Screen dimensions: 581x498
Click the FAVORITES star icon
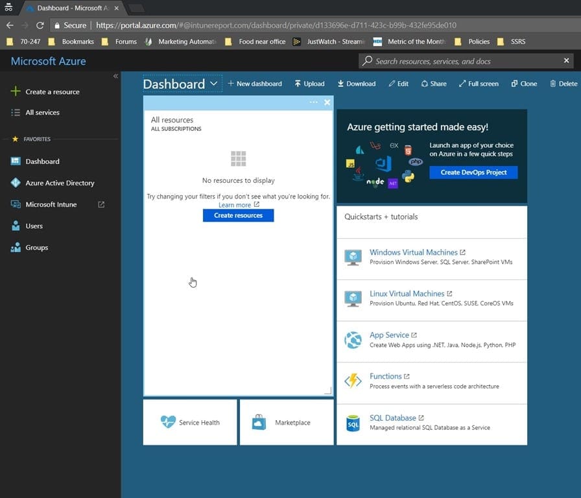(x=15, y=139)
